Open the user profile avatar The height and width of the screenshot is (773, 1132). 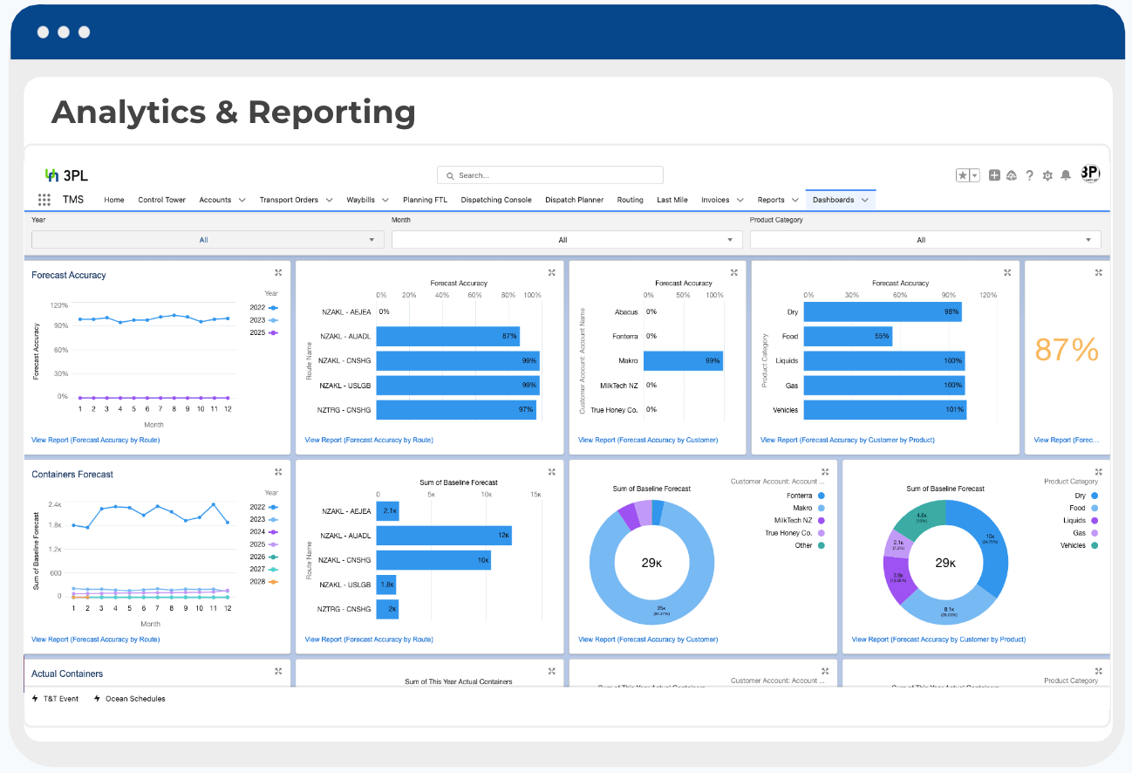click(x=1089, y=174)
